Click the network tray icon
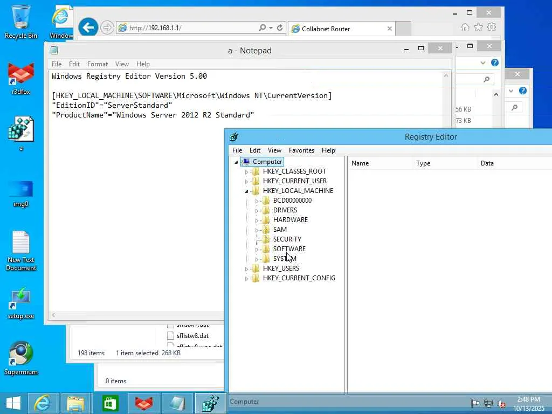The height and width of the screenshot is (414, 552). click(488, 403)
